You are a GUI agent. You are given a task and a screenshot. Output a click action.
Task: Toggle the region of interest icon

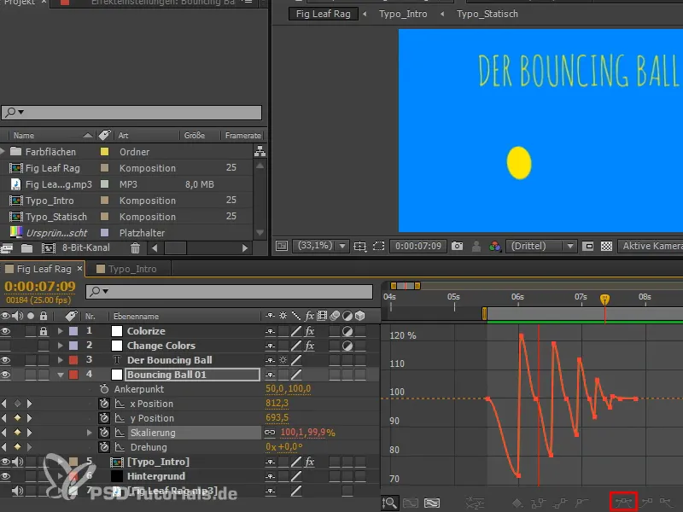587,247
